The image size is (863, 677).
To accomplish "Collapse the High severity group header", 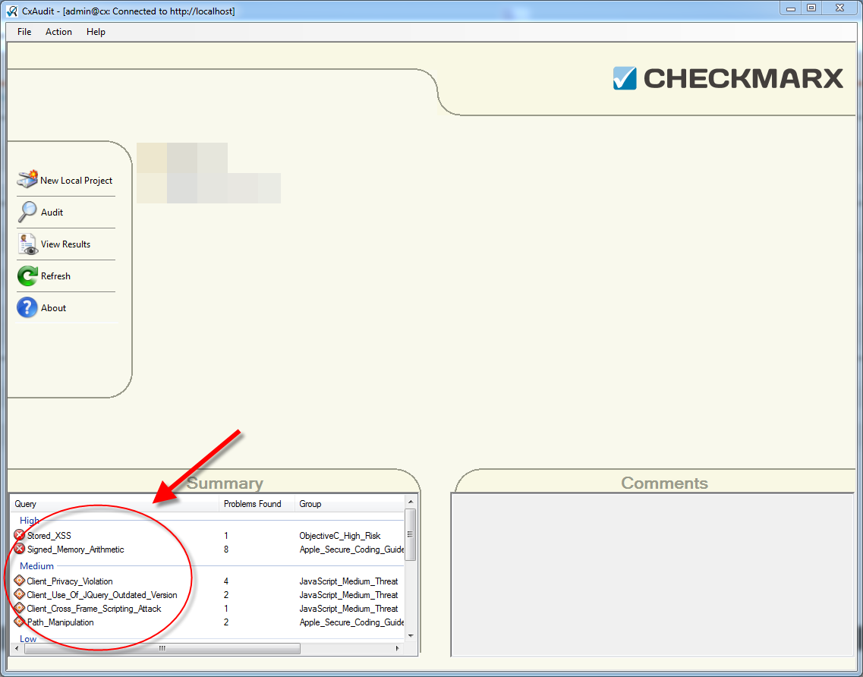I will 29,520.
